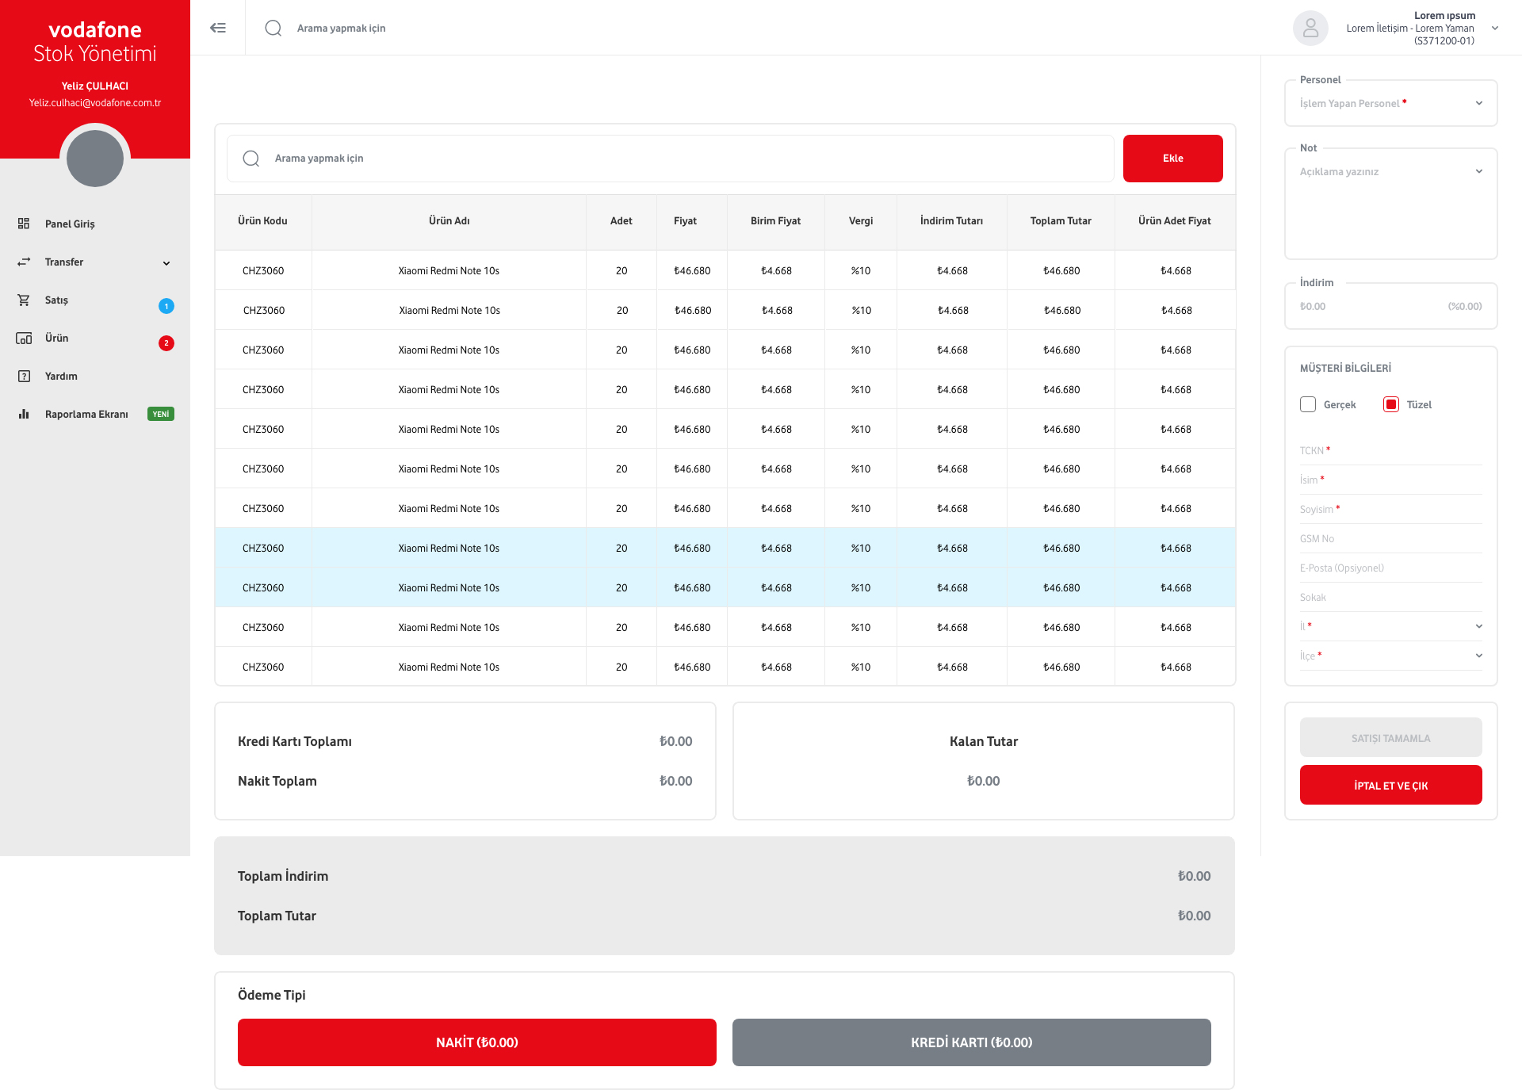Click Ürün Kodu column header
The image size is (1522, 1090).
(x=262, y=220)
